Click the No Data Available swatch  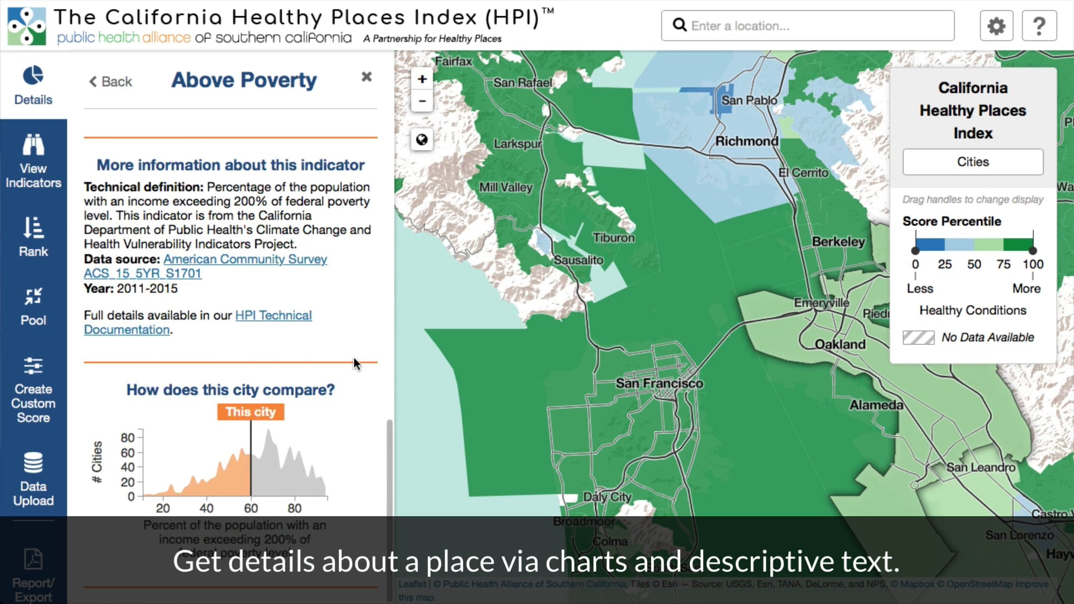[918, 337]
